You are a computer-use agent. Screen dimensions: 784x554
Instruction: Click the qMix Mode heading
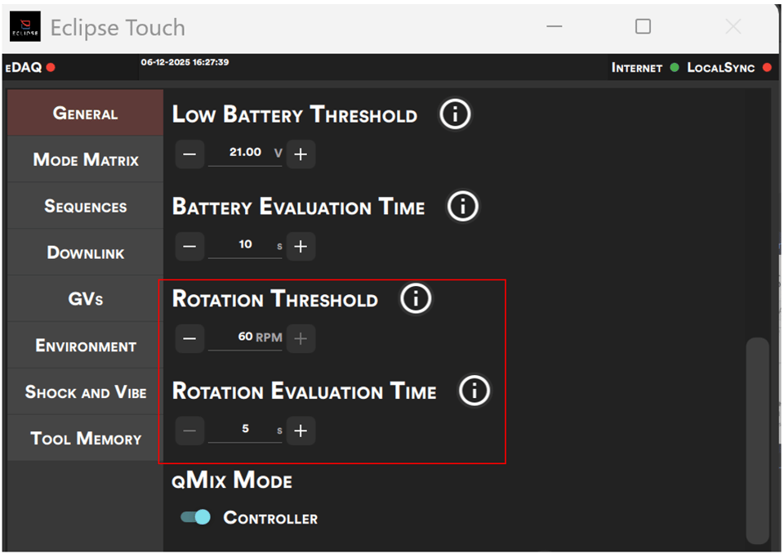coord(231,480)
